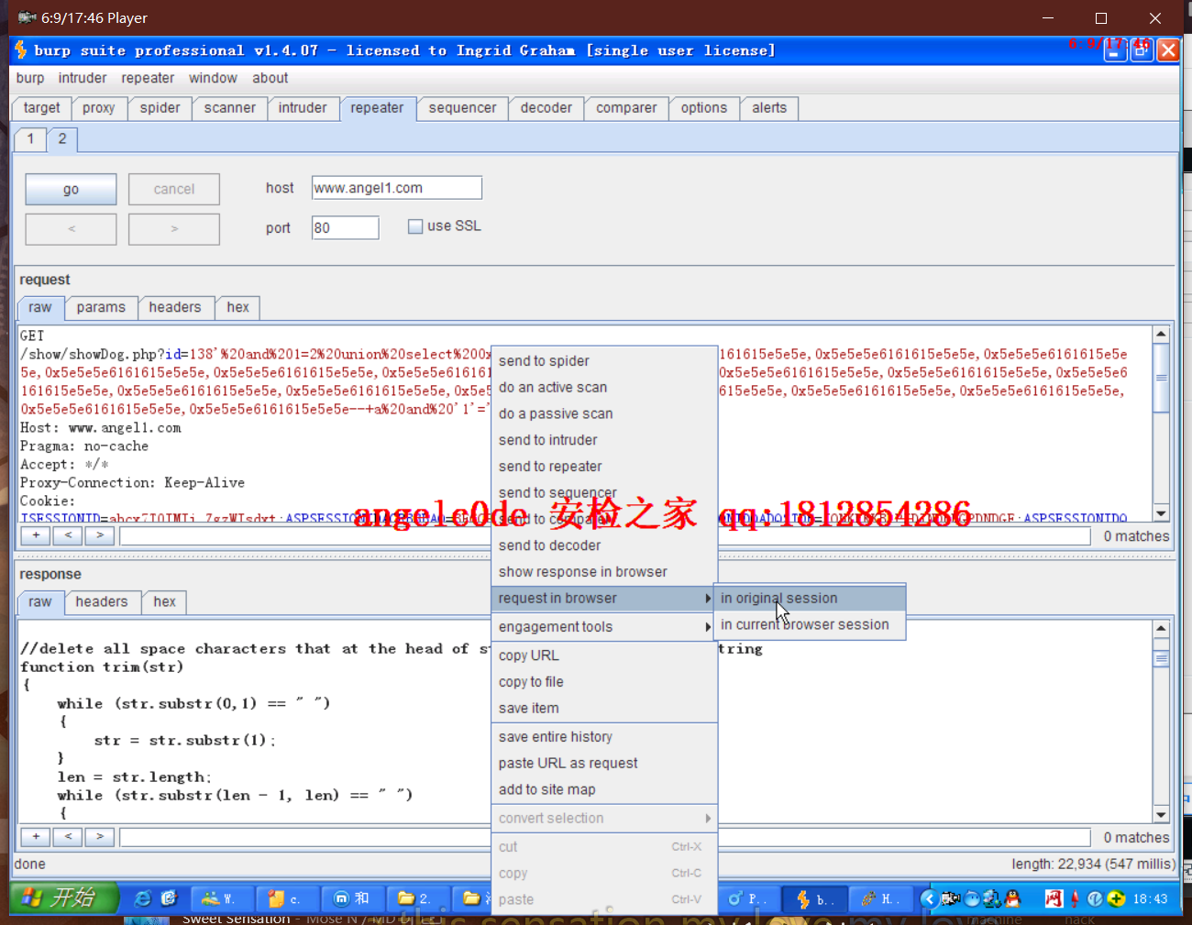The width and height of the screenshot is (1192, 925).
Task: Click the burp taskbar button
Action: (814, 898)
